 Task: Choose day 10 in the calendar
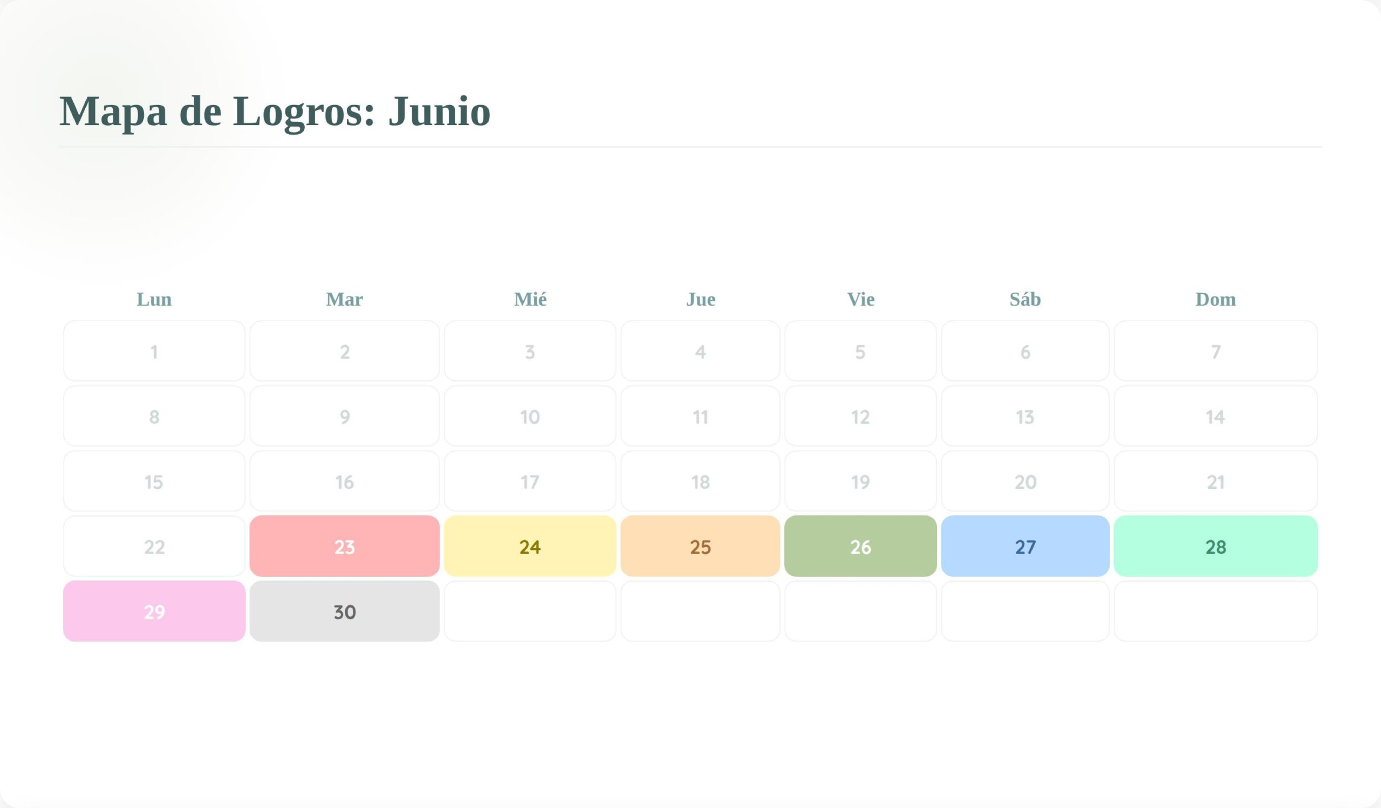tap(530, 416)
